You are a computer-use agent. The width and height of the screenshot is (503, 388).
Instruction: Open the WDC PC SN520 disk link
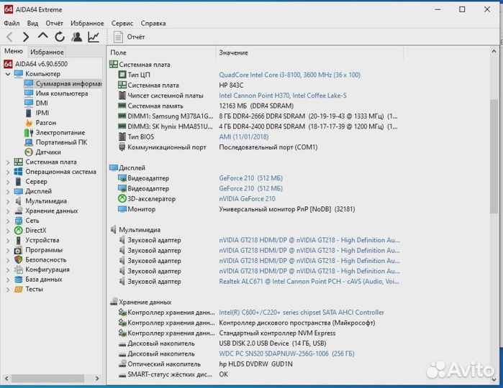tap(287, 354)
